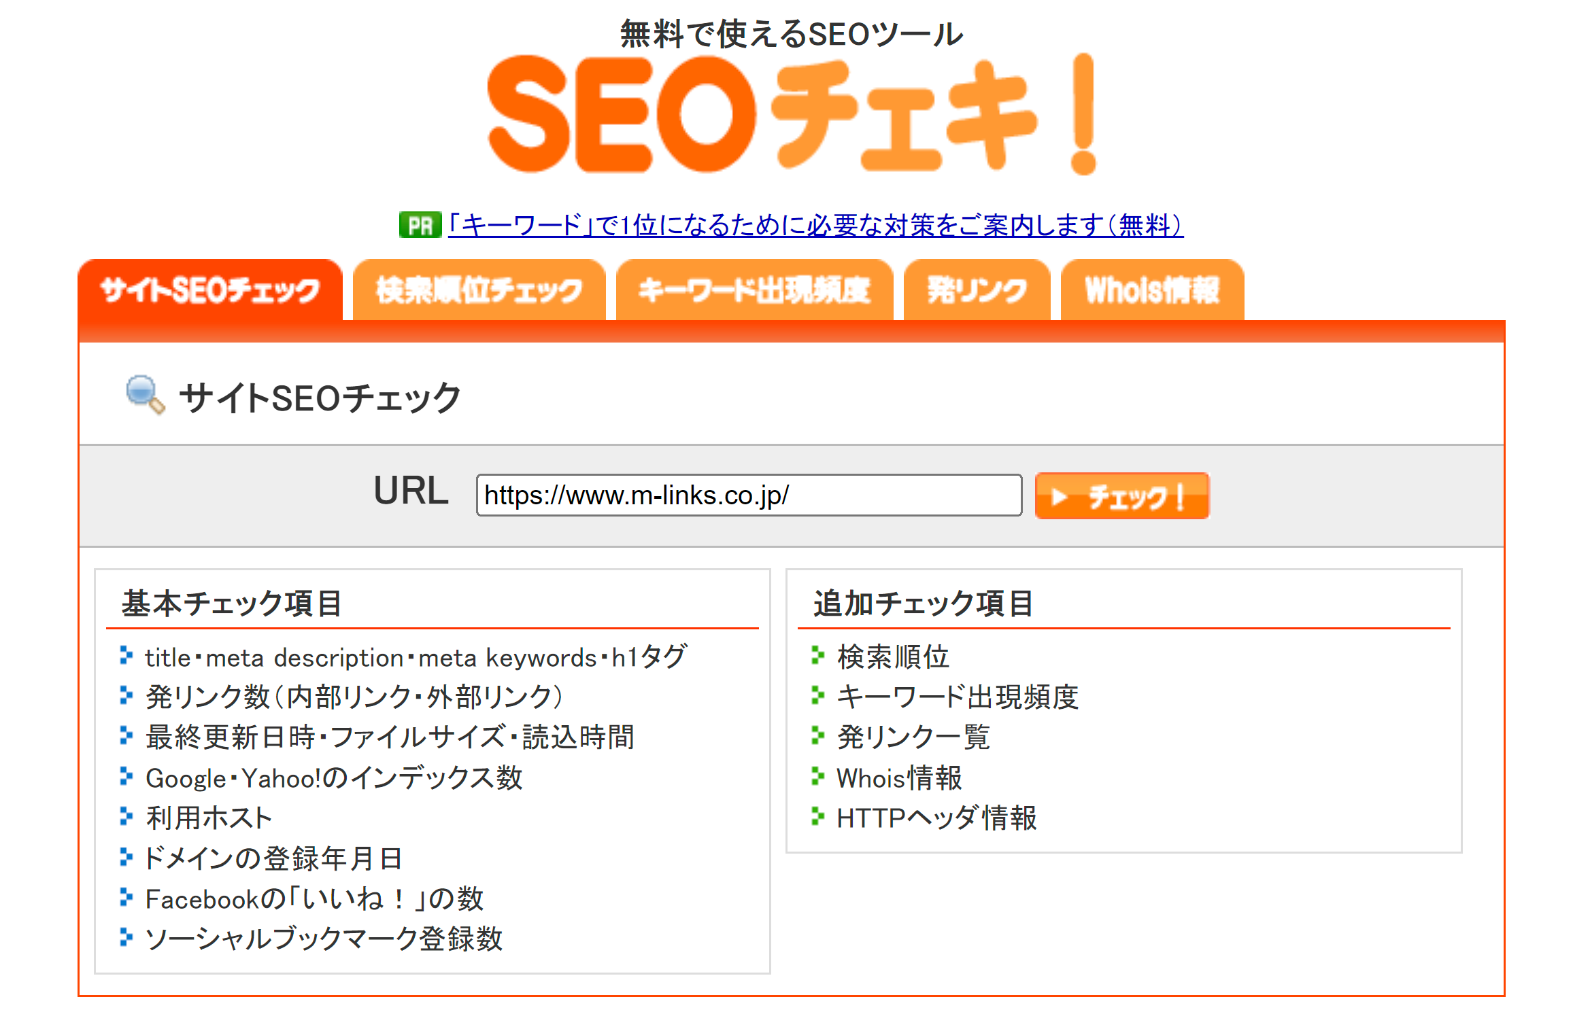Viewport: 1573px width, 1031px height.
Task: Select the 発リンク tab
Action: click(977, 290)
